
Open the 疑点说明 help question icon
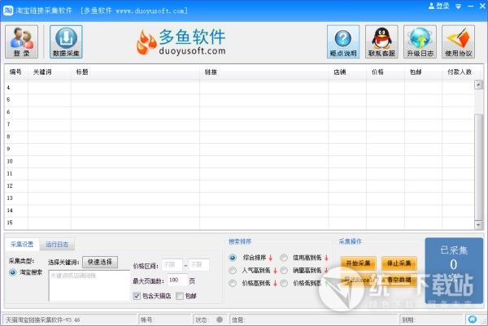[343, 41]
